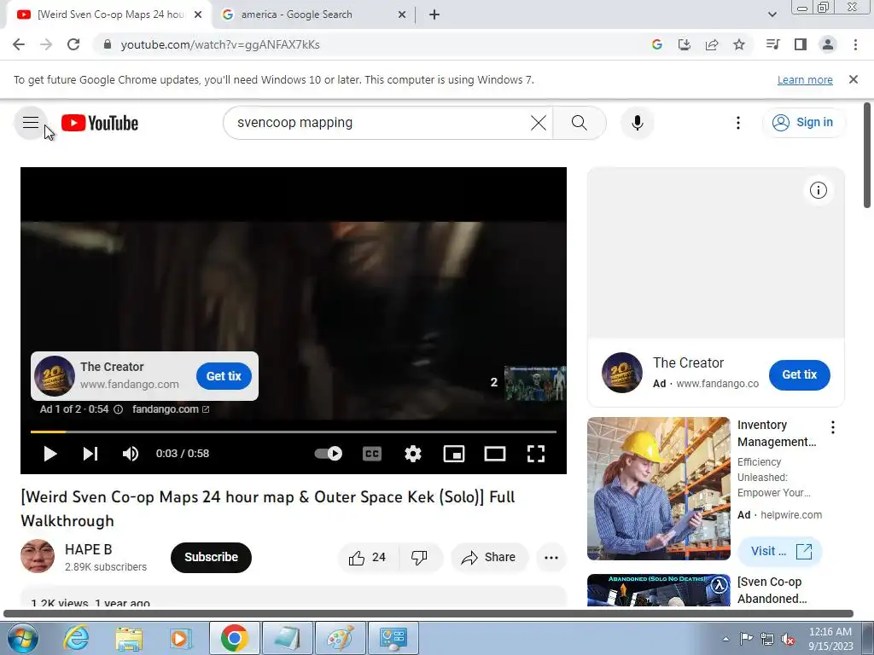
Task: Launch Internet Explorer from taskbar
Action: (x=76, y=638)
